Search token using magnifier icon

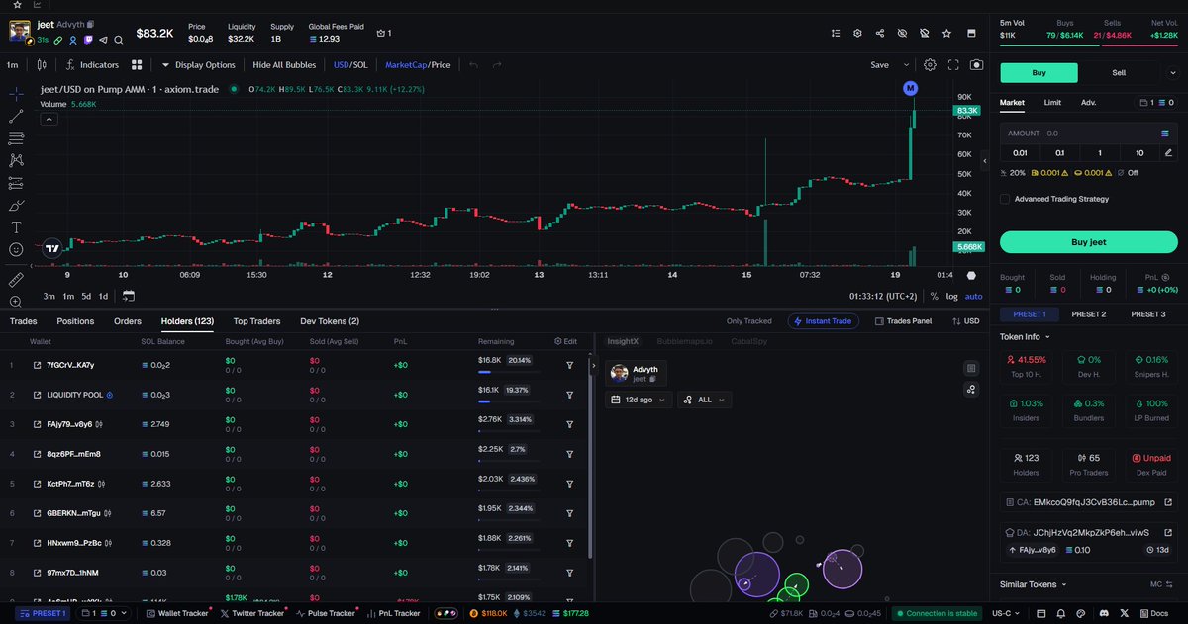click(x=118, y=40)
